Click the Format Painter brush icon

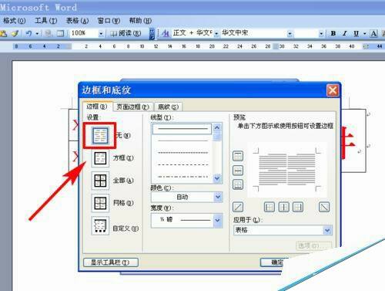(15, 33)
